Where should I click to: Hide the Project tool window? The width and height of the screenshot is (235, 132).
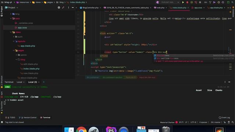[73, 7]
